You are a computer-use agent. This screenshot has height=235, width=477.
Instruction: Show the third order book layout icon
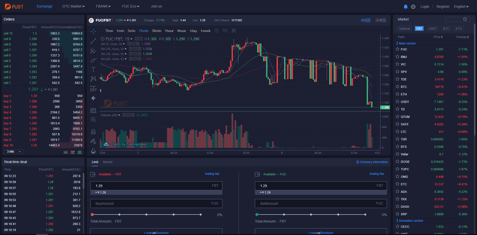pyautogui.click(x=80, y=152)
